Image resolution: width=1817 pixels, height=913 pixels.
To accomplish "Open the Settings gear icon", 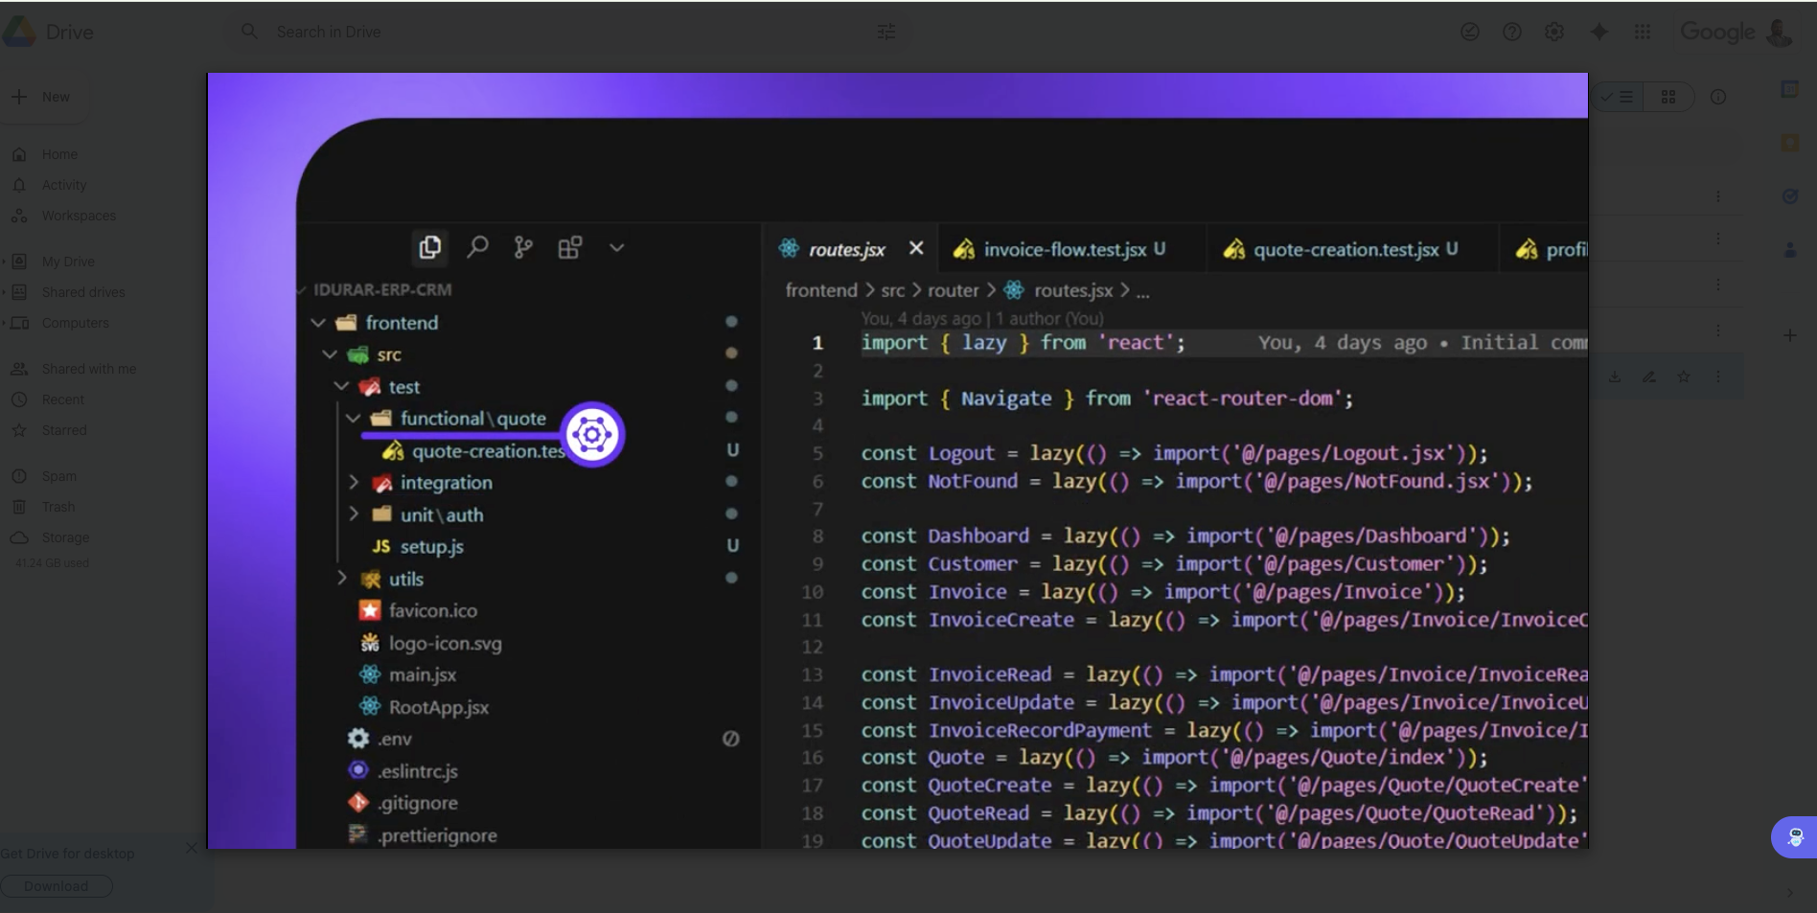I will (x=1553, y=32).
